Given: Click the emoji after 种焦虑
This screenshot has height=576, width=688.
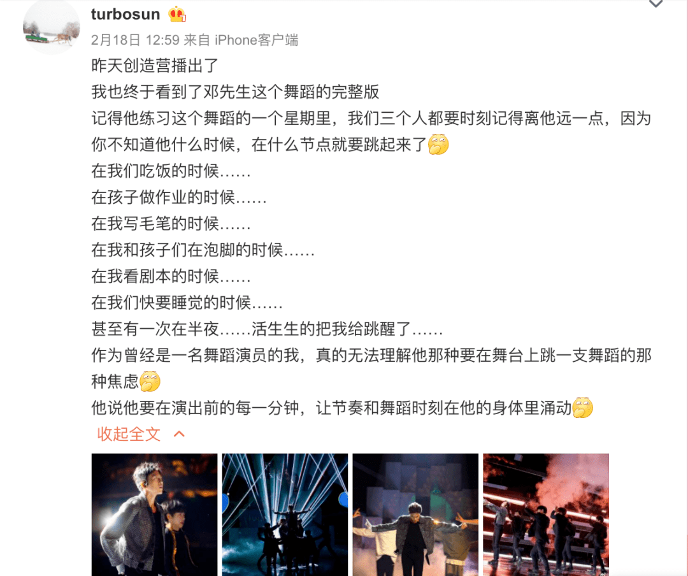Looking at the screenshot, I should coord(150,381).
